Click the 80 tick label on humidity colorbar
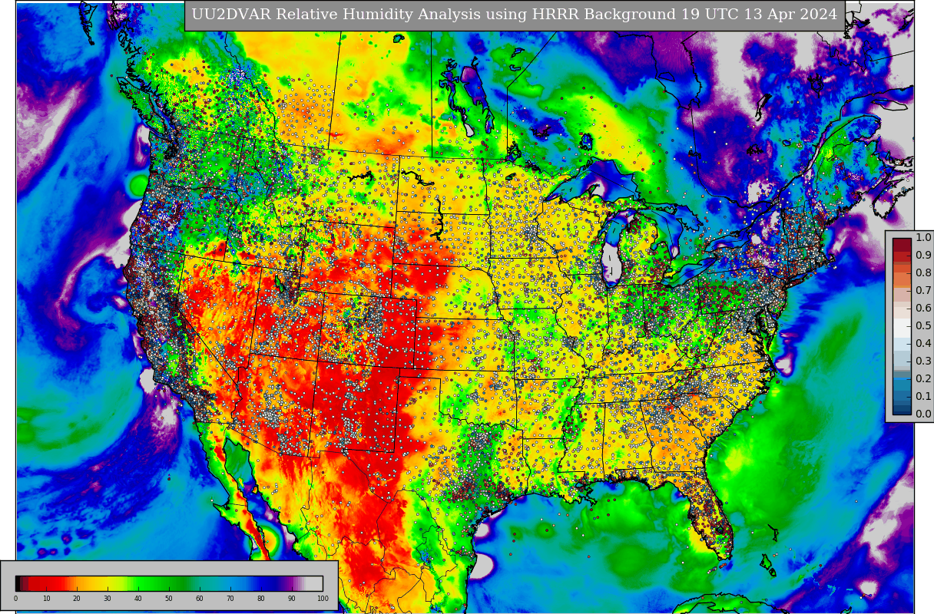 [x=261, y=599]
